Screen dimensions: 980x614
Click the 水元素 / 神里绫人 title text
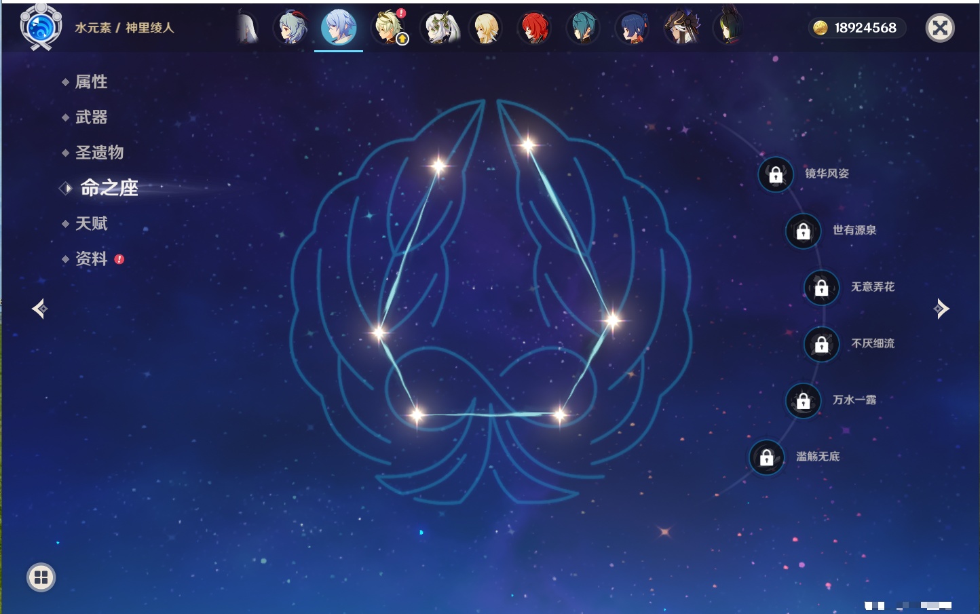pyautogui.click(x=124, y=28)
